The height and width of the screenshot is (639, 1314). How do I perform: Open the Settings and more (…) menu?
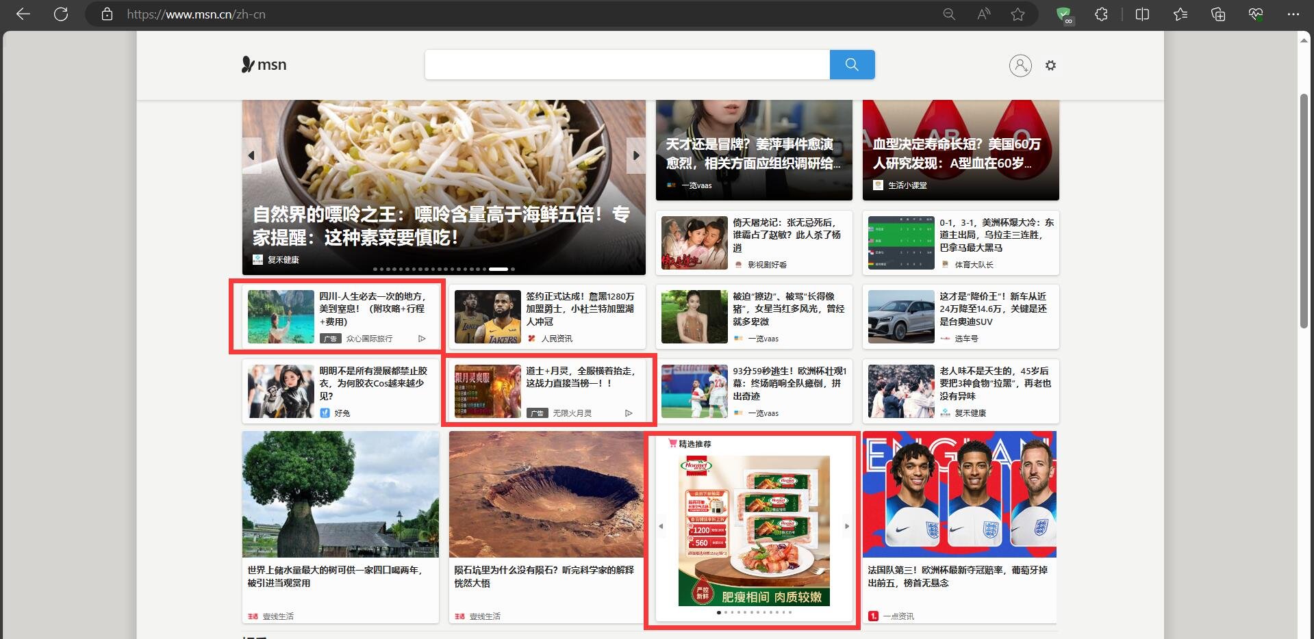[x=1293, y=14]
